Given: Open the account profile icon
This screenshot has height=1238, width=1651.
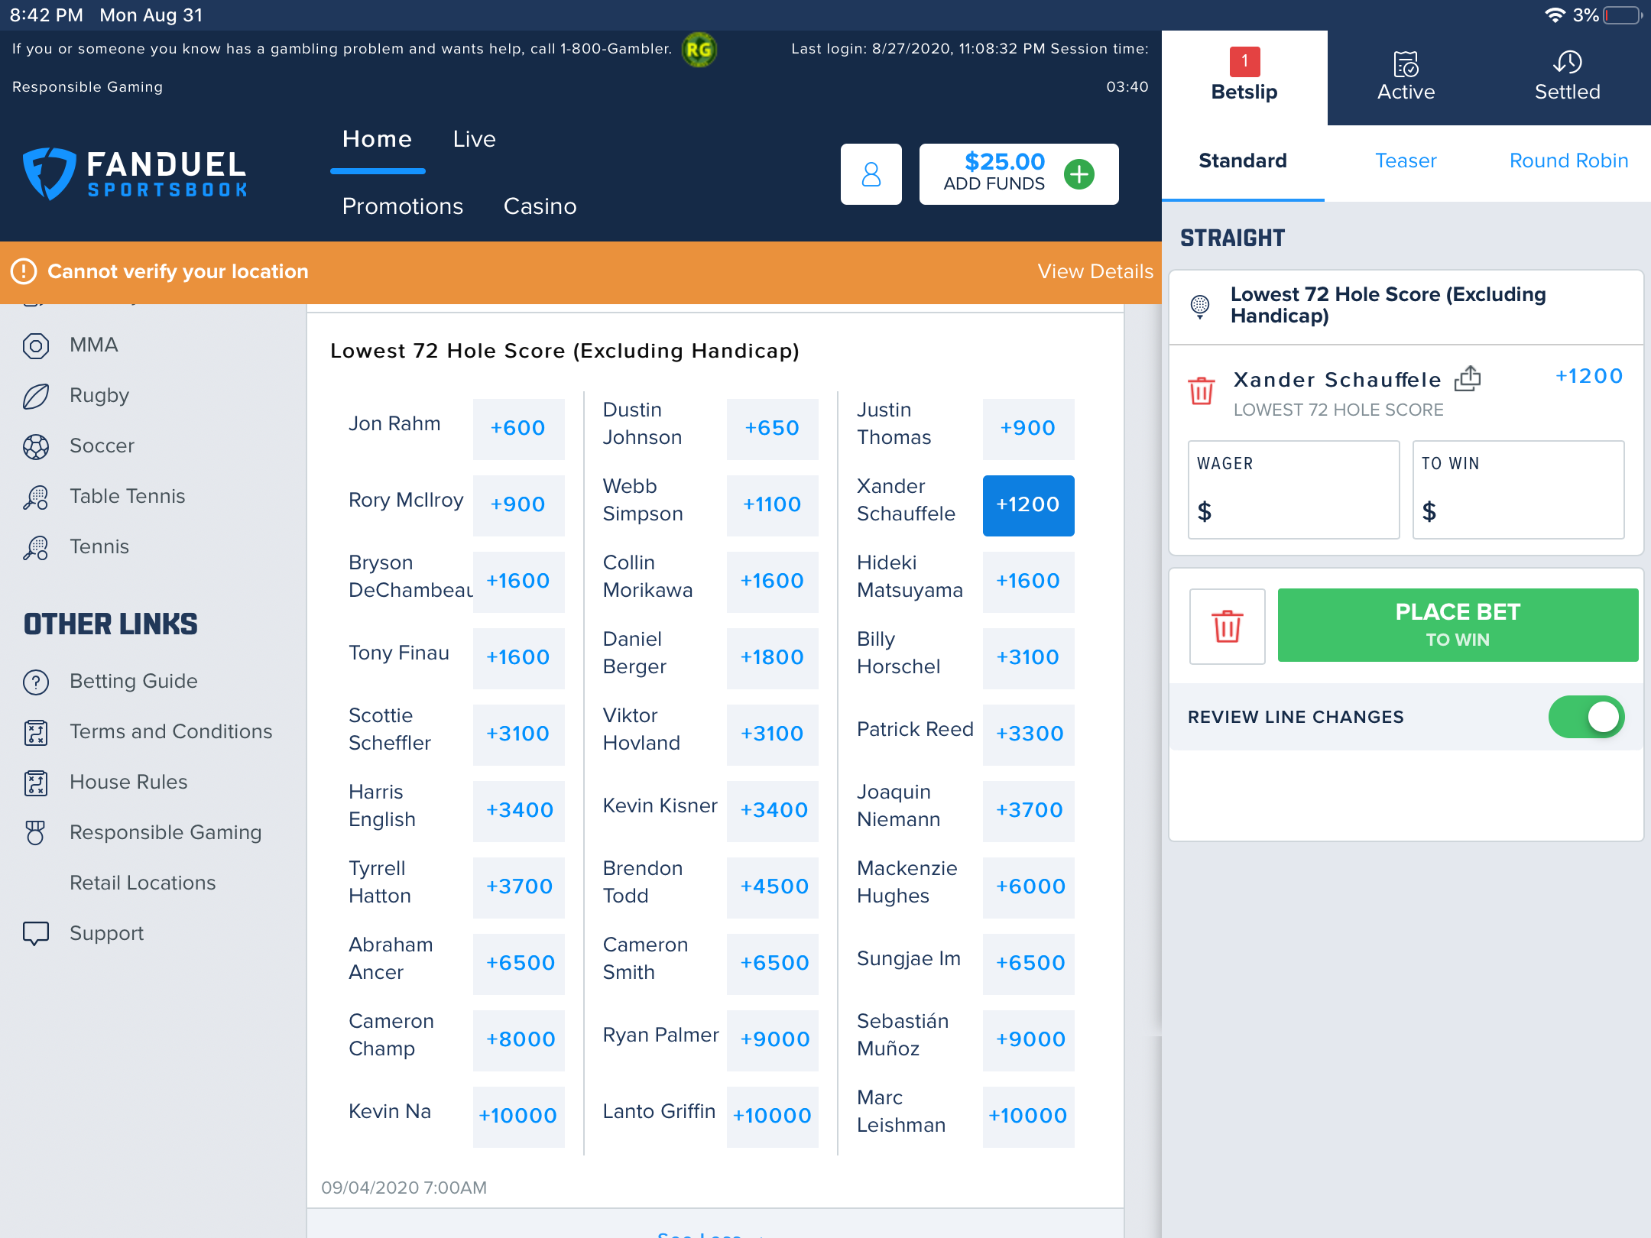Looking at the screenshot, I should (x=871, y=174).
